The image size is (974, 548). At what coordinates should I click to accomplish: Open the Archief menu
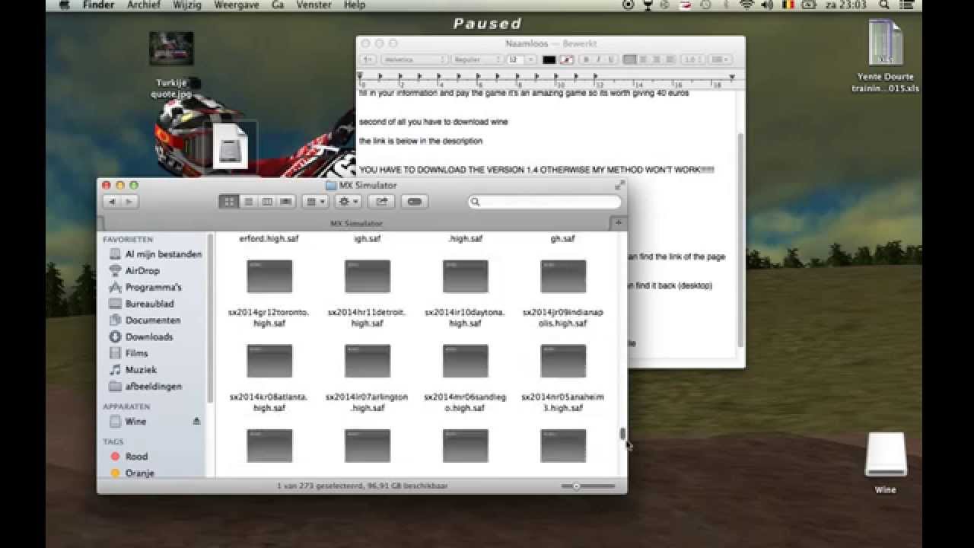pos(143,5)
